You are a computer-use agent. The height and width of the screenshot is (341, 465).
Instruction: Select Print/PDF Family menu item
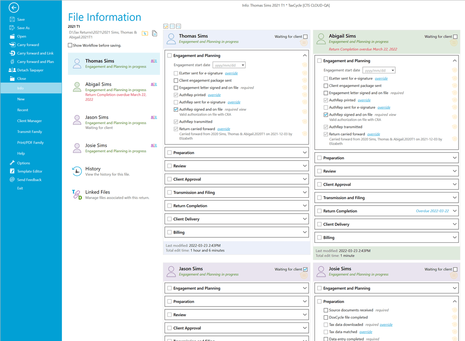click(x=30, y=143)
